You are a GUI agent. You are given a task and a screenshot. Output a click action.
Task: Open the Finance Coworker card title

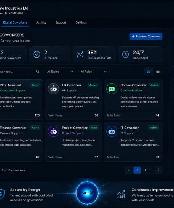[x=13, y=128]
